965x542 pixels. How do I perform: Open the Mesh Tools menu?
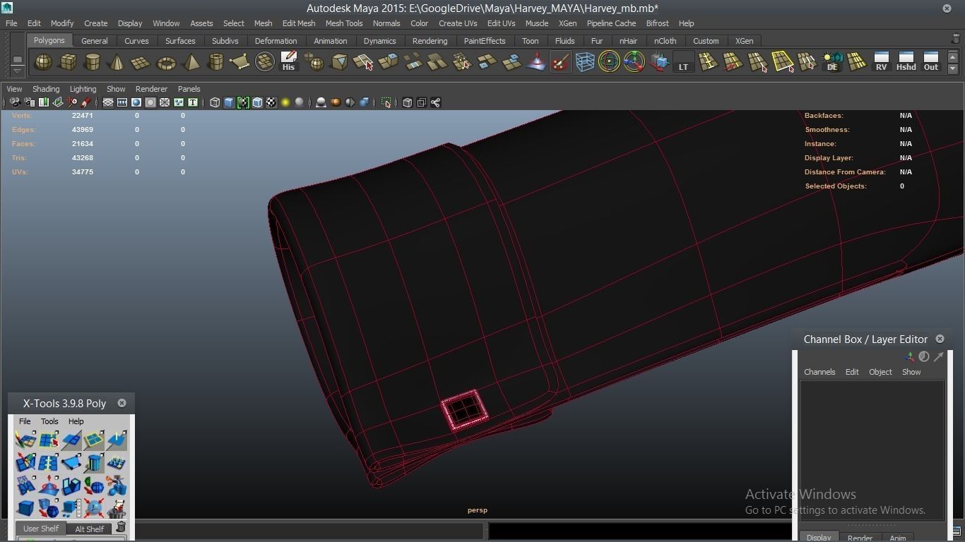(x=344, y=23)
